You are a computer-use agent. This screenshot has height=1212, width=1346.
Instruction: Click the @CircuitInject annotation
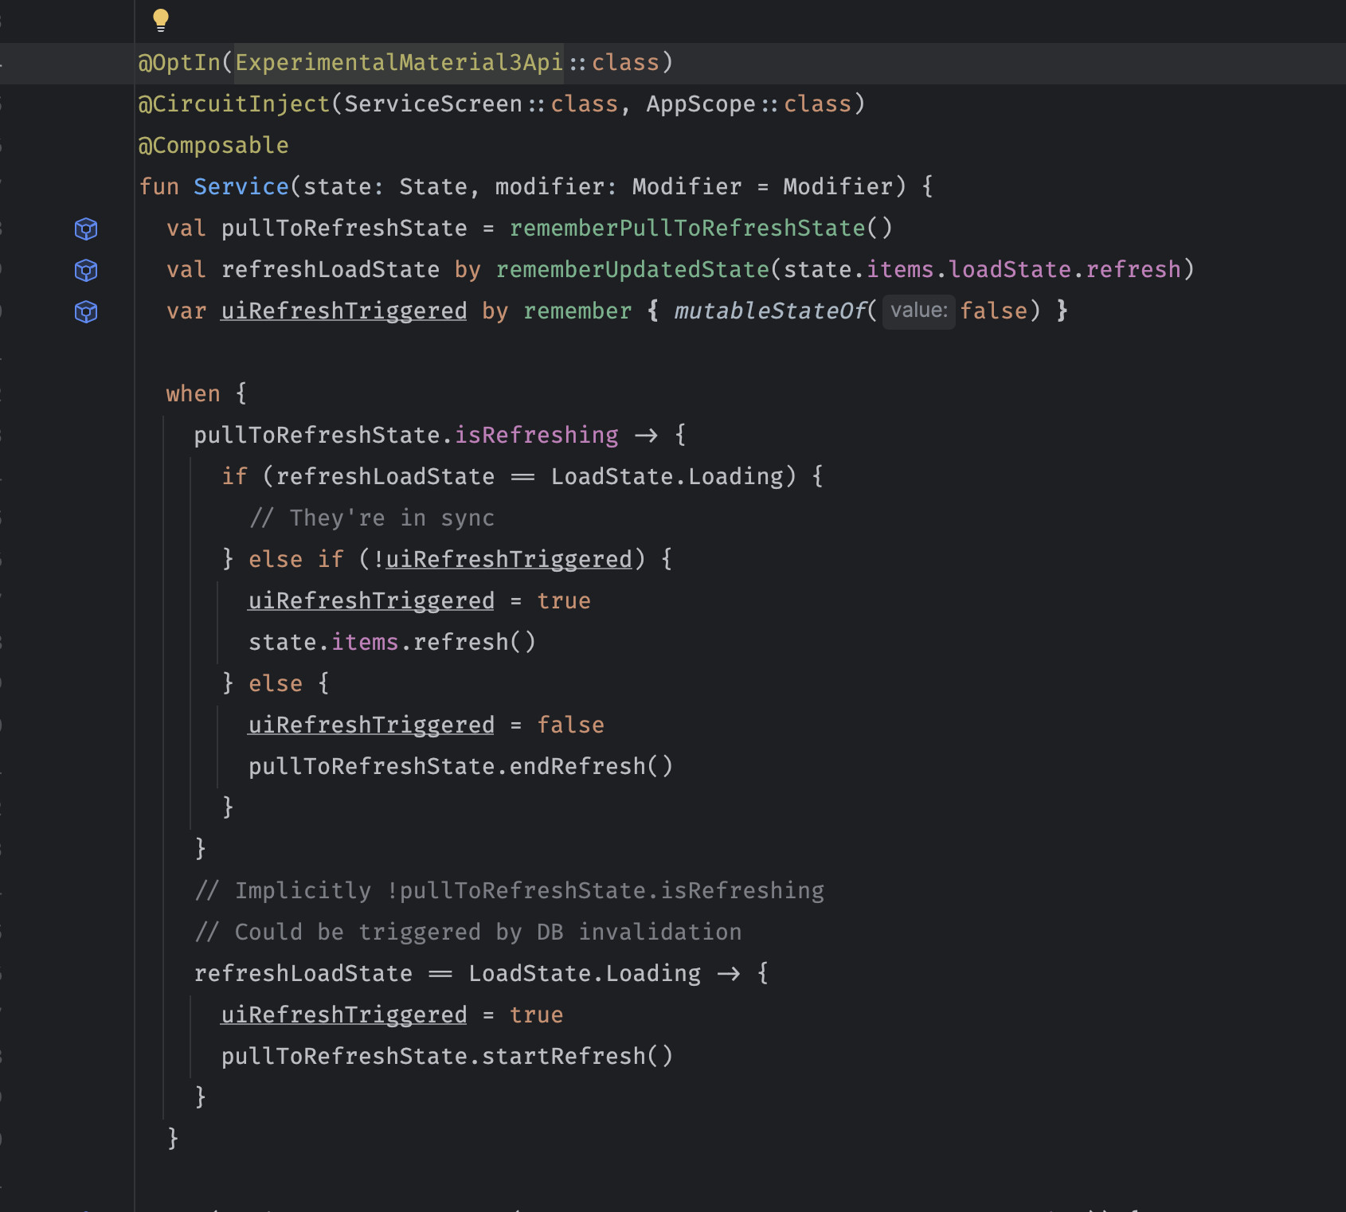(234, 104)
